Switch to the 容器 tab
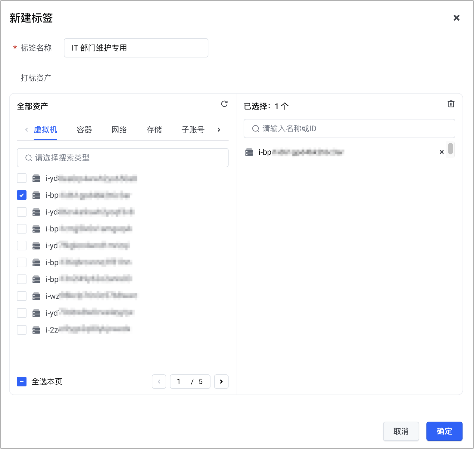The height and width of the screenshot is (449, 474). point(84,130)
